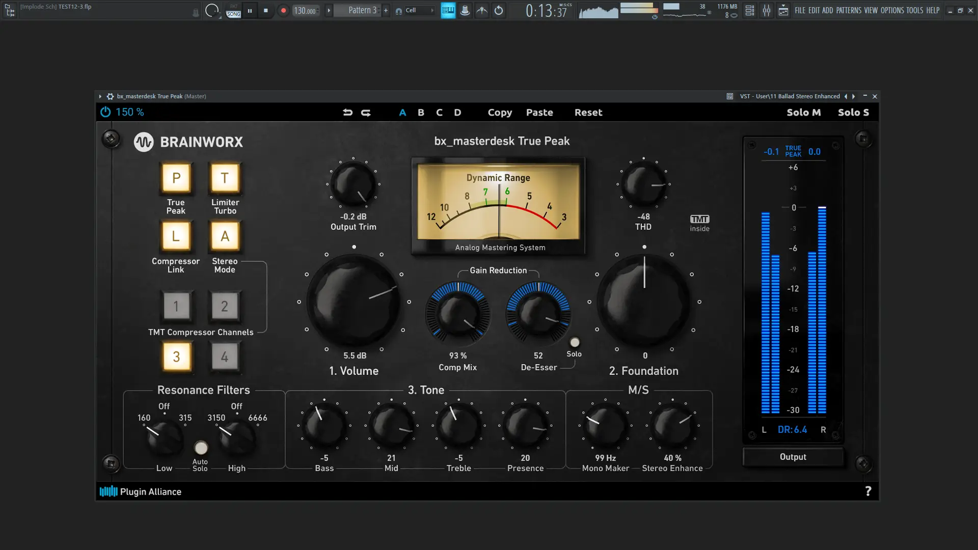Select preset slot B
The width and height of the screenshot is (978, 550).
[x=421, y=113]
